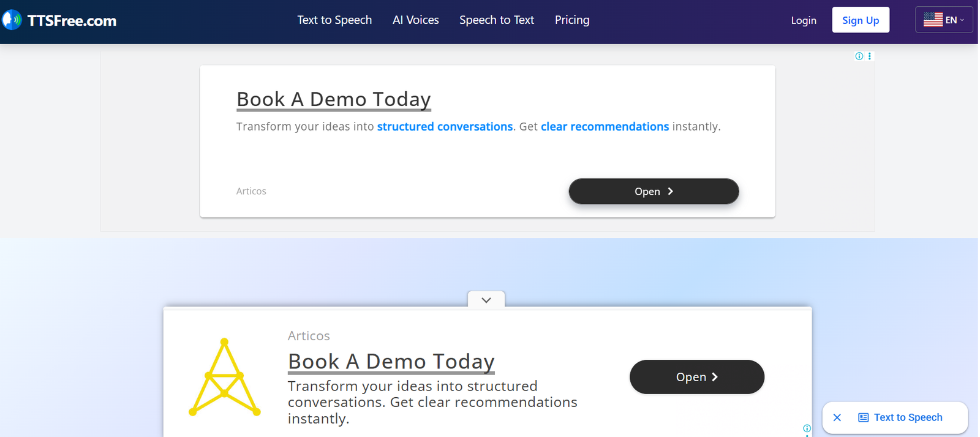
Task: Click the bottom ad description text
Action: point(432,402)
